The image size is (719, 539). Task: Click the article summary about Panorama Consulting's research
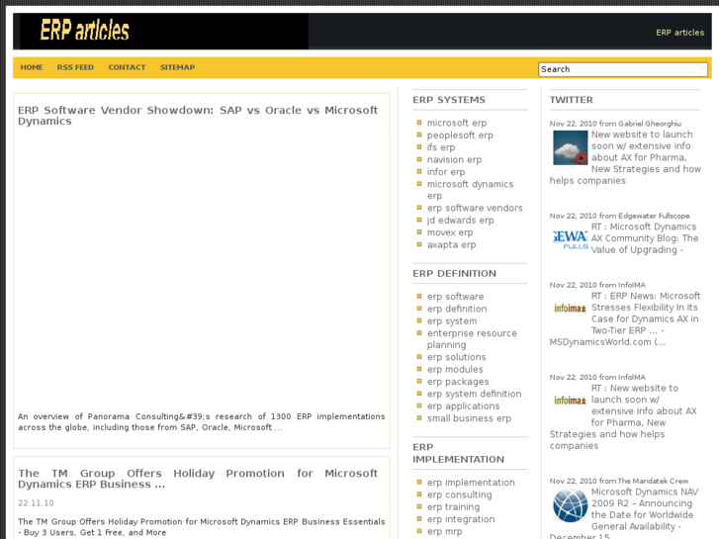click(202, 422)
